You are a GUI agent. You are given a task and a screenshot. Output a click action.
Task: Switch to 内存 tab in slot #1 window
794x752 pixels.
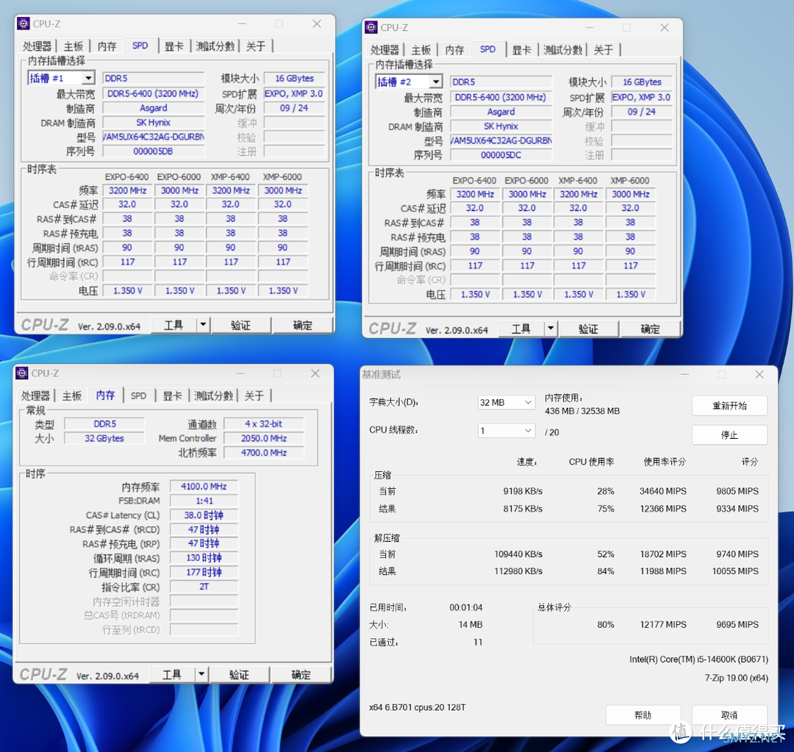click(107, 46)
